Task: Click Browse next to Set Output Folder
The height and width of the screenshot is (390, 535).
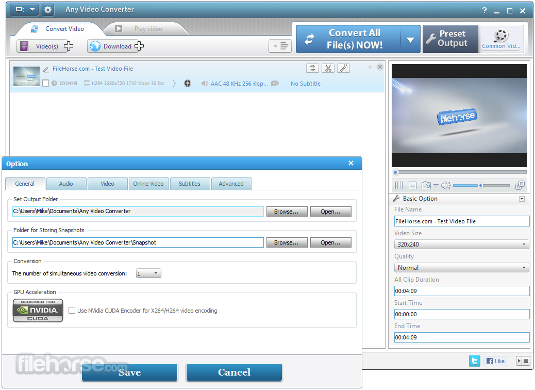Action: click(x=287, y=211)
